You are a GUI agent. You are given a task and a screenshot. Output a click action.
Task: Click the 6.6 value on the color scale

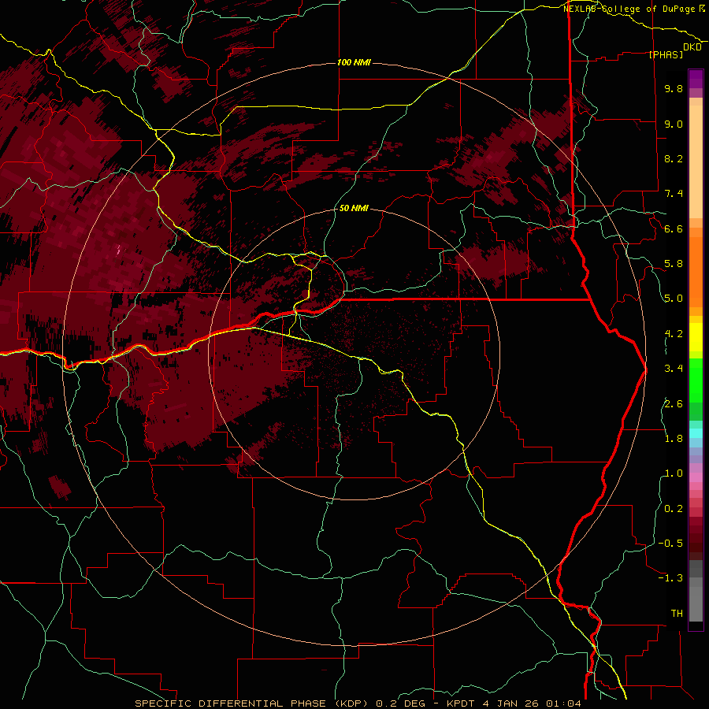674,228
